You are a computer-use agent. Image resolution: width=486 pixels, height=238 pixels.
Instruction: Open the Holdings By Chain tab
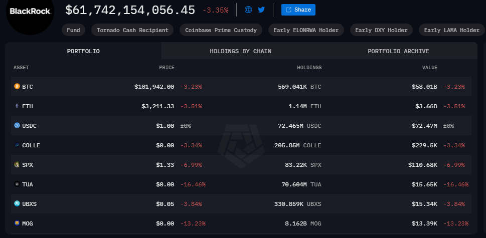pos(240,51)
